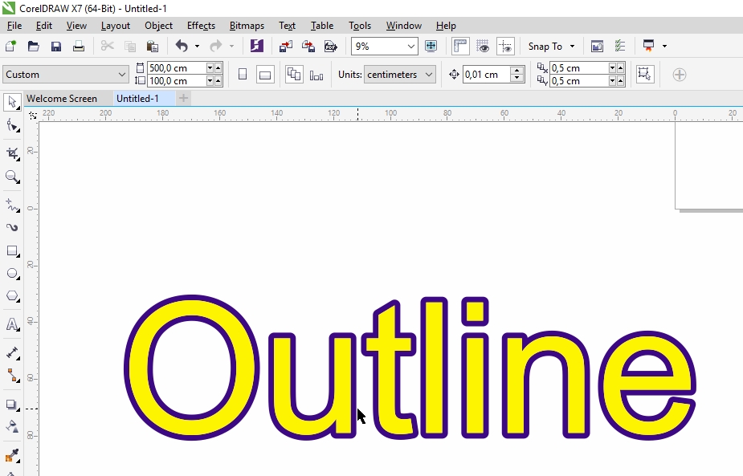Select the Ellipse tool
Screen dimensions: 743x476
tap(11, 274)
